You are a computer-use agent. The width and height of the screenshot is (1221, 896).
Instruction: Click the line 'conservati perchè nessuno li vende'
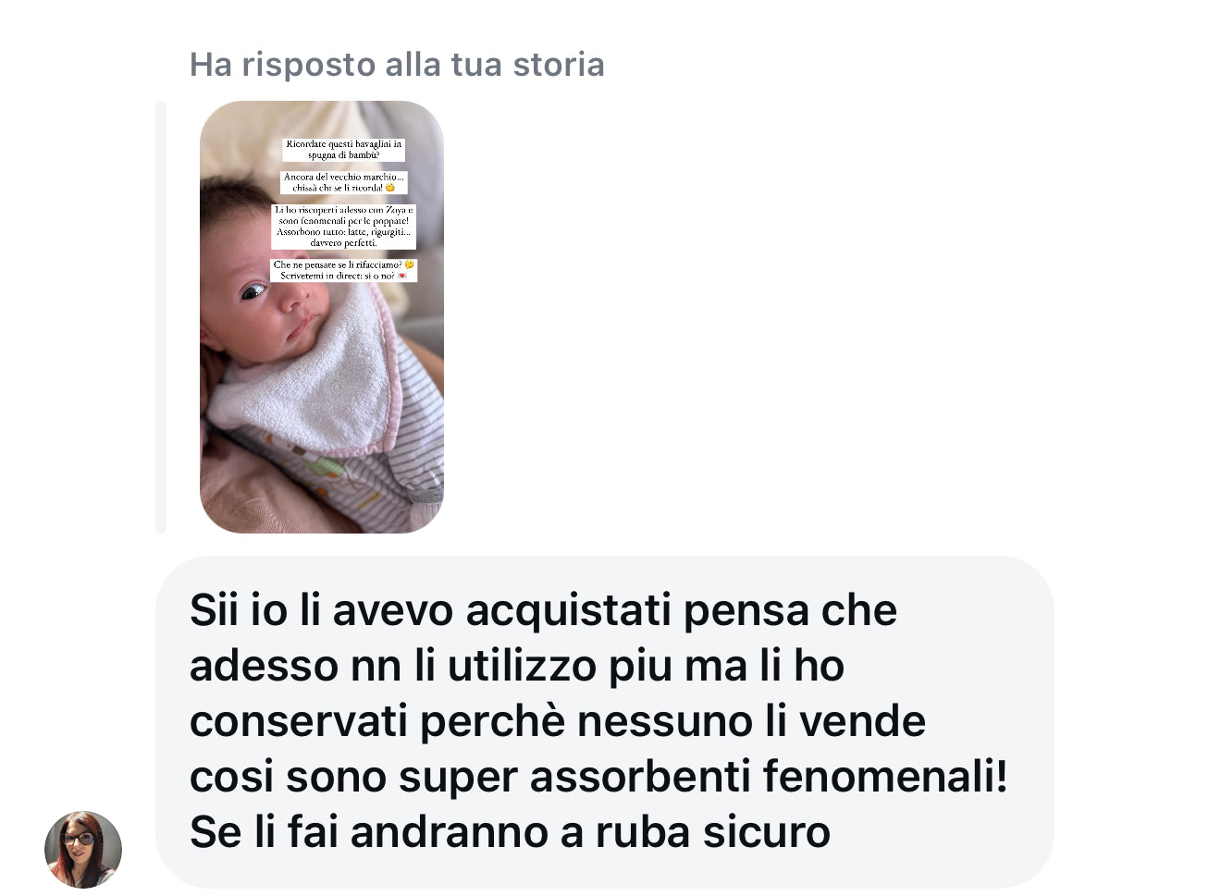558,721
